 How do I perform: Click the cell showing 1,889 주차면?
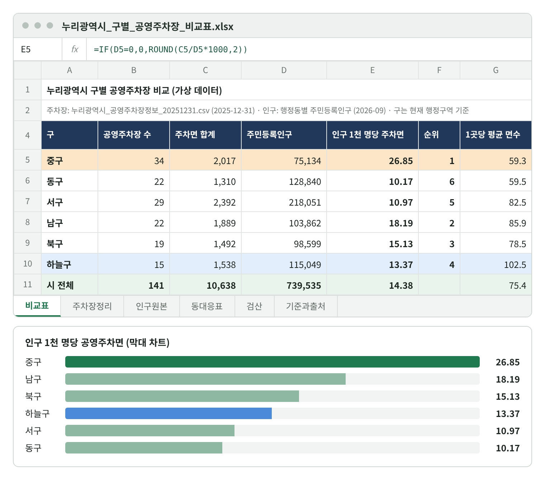(x=205, y=222)
